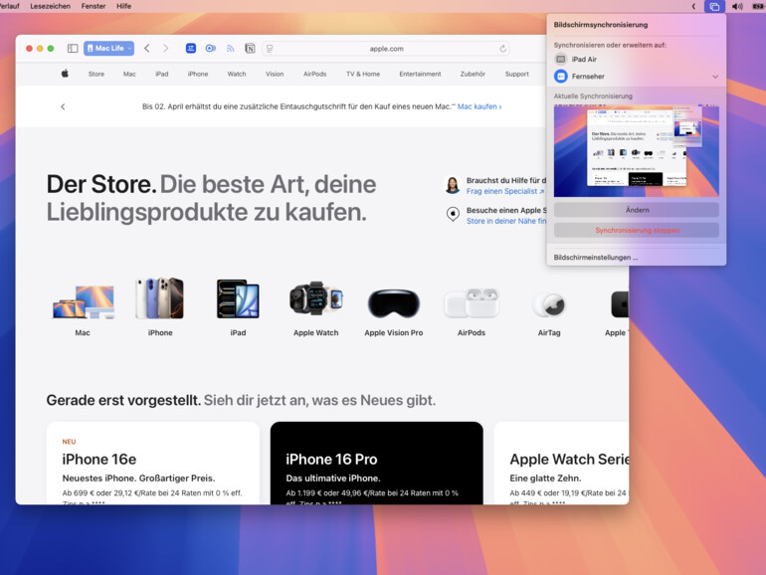Reload the page with the refresh icon
Image resolution: width=766 pixels, height=575 pixels.
tap(502, 49)
